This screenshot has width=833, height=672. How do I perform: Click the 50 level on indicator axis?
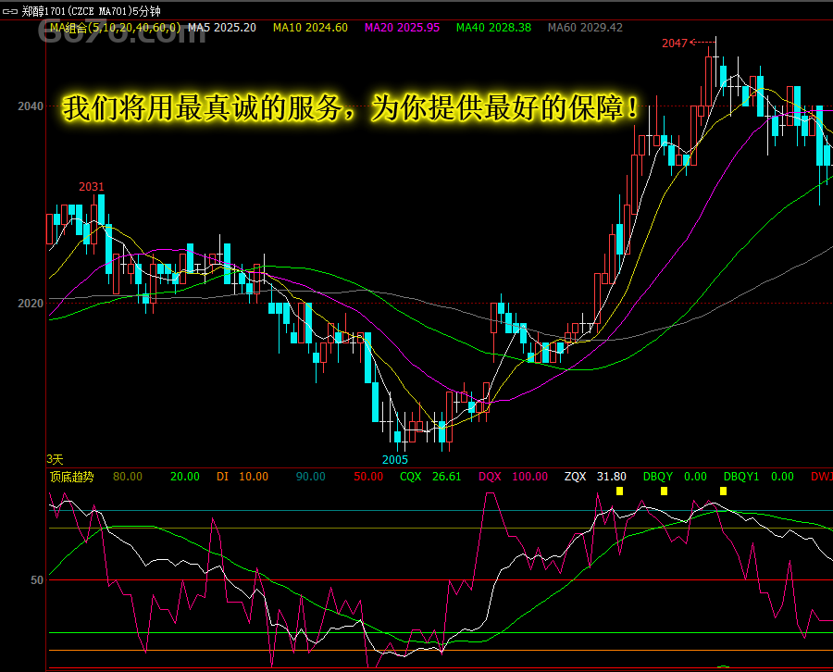(37, 580)
